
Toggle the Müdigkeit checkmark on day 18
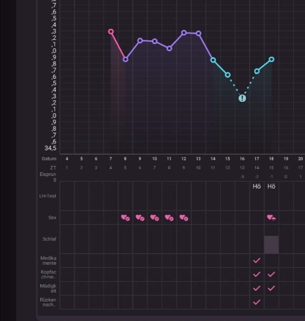pyautogui.click(x=271, y=288)
